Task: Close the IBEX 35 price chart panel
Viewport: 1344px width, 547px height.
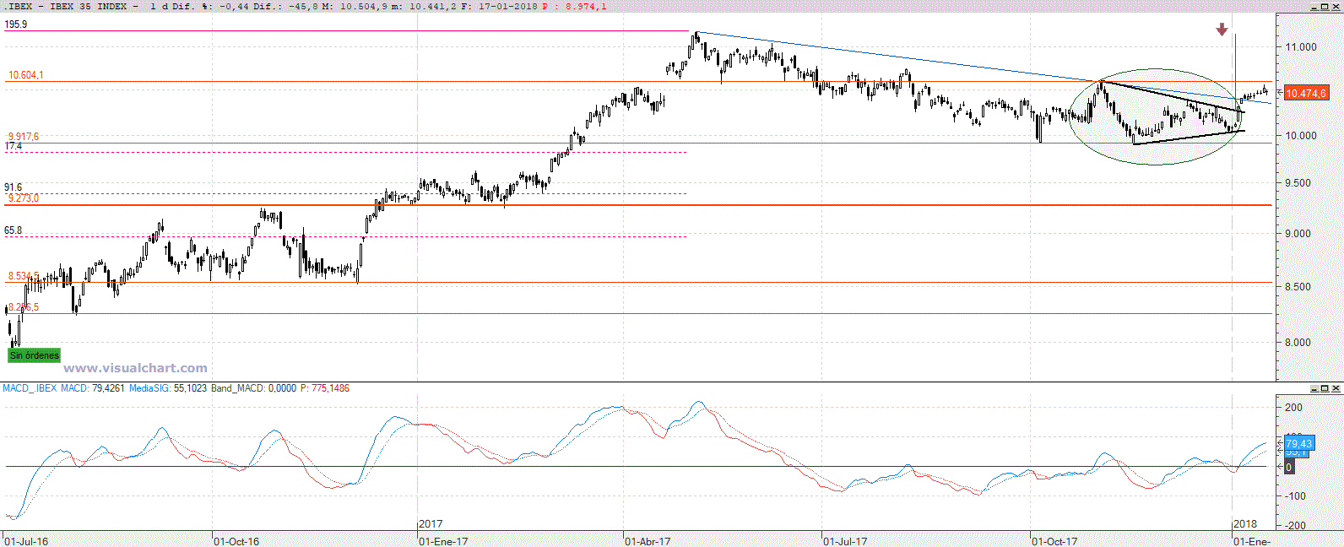Action: (x=1336, y=7)
